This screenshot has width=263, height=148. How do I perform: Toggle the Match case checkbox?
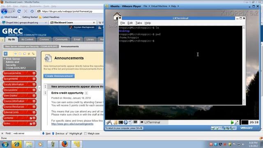pyautogui.click(x=85, y=133)
